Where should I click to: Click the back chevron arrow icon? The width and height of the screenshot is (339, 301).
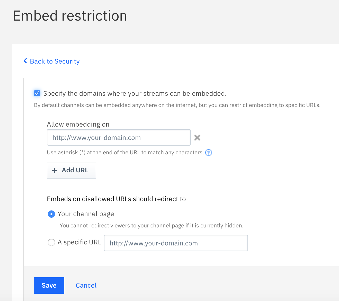[x=25, y=61]
